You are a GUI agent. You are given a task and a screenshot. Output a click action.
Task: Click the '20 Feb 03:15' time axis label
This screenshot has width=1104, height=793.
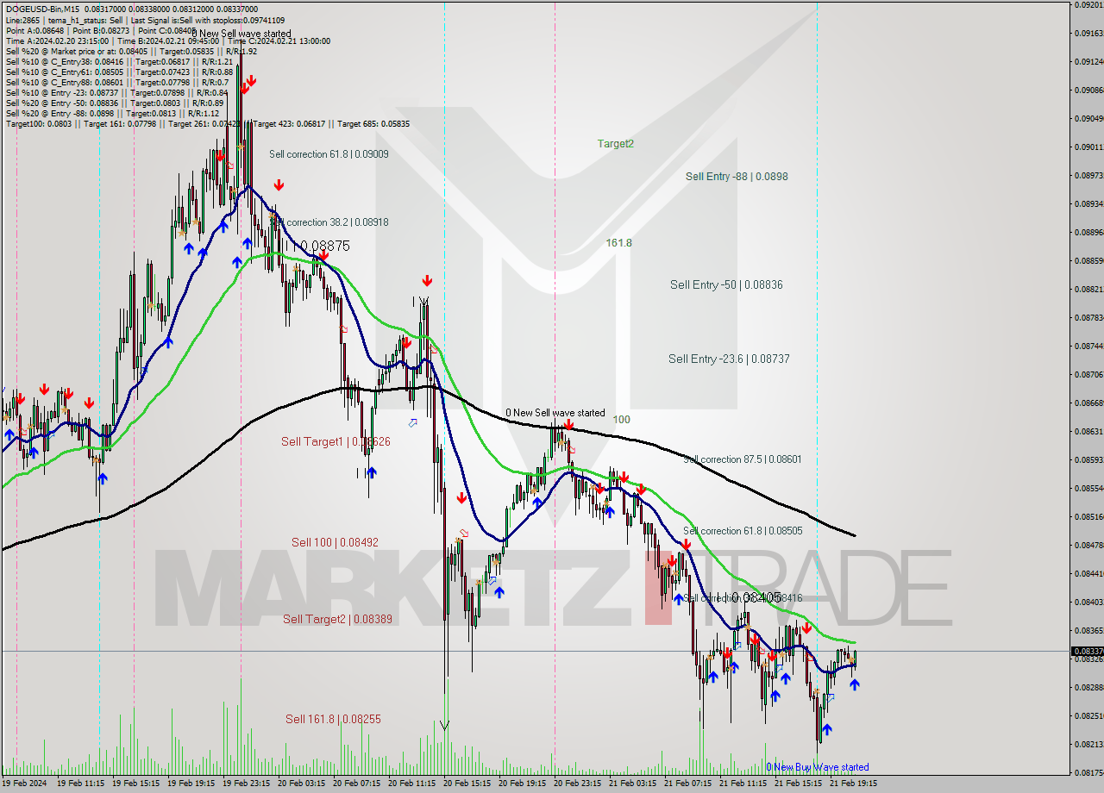[301, 784]
